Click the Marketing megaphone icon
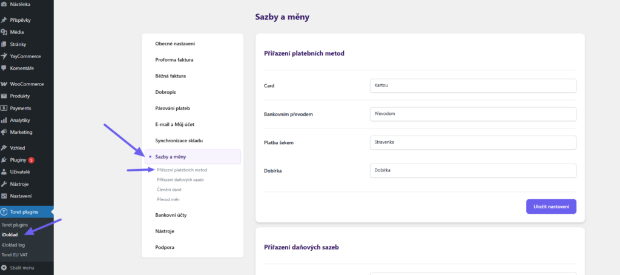The height and width of the screenshot is (275, 620). coord(4,132)
